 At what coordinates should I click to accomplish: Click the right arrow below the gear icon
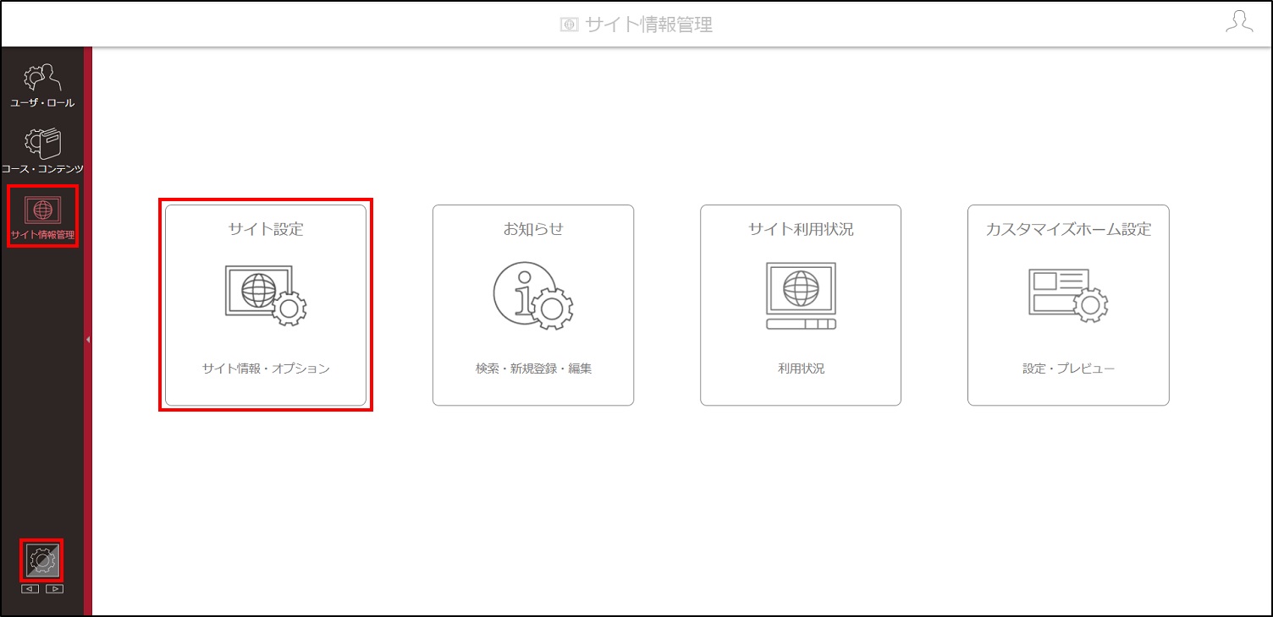(x=54, y=589)
